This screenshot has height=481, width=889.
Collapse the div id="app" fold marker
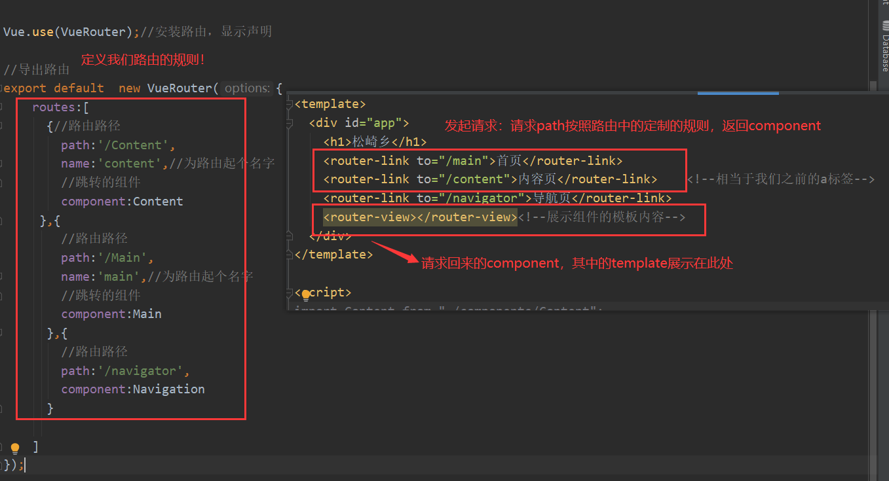[290, 123]
